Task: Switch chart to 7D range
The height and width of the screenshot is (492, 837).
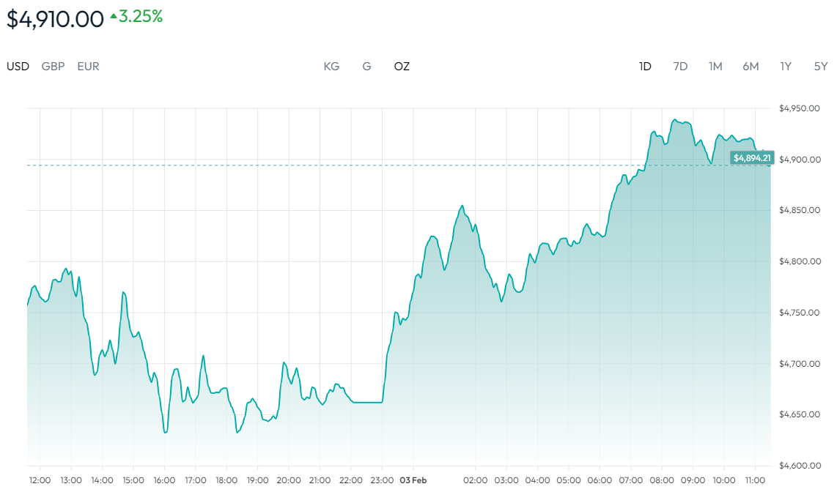Action: click(680, 67)
